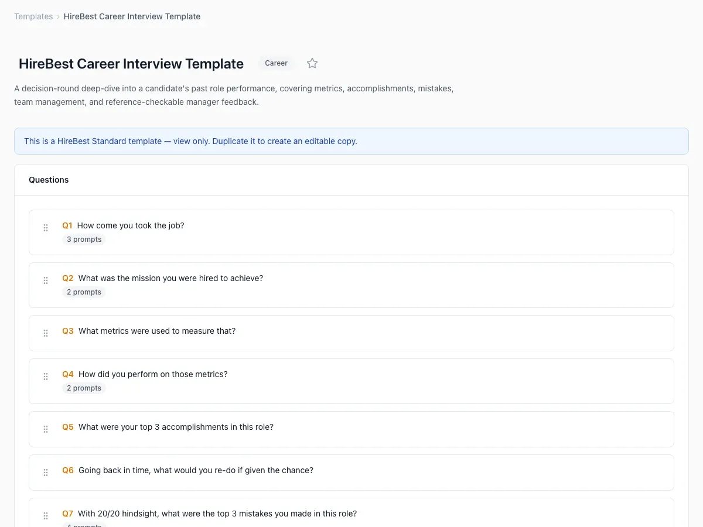Click the Q3 number label
This screenshot has height=527, width=703.
tap(68, 331)
